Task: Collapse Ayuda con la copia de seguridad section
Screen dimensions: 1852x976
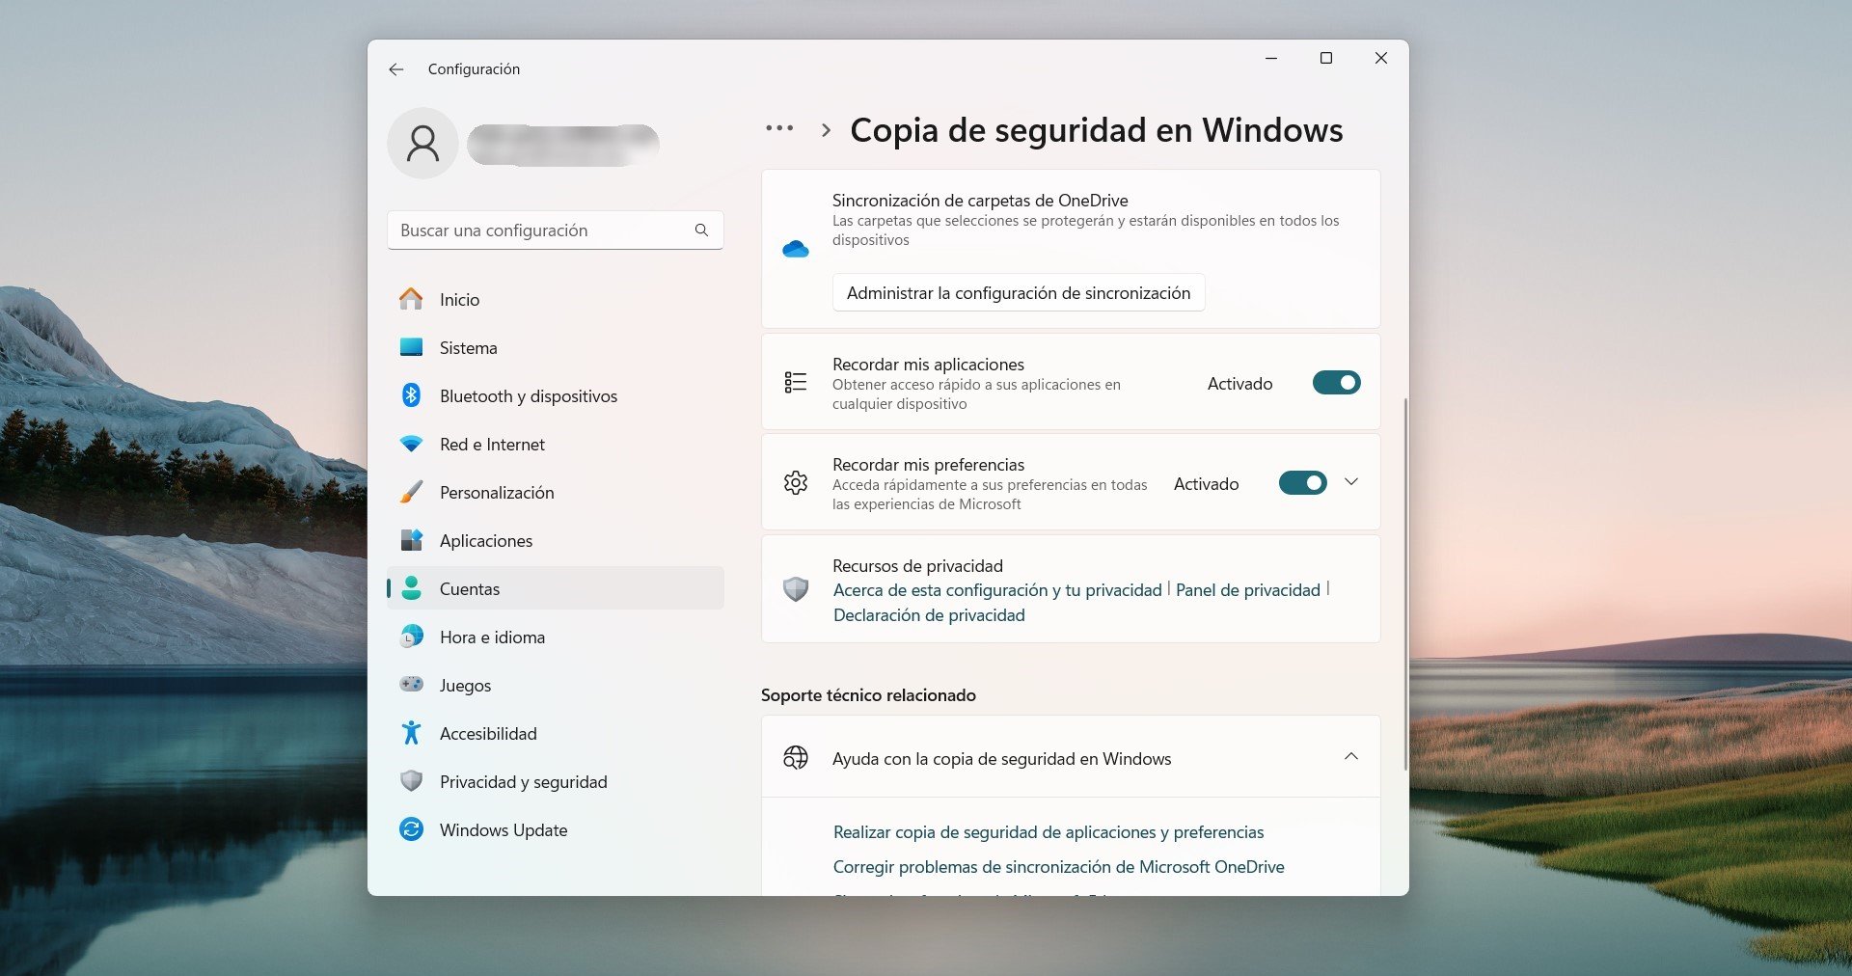Action: (1351, 756)
